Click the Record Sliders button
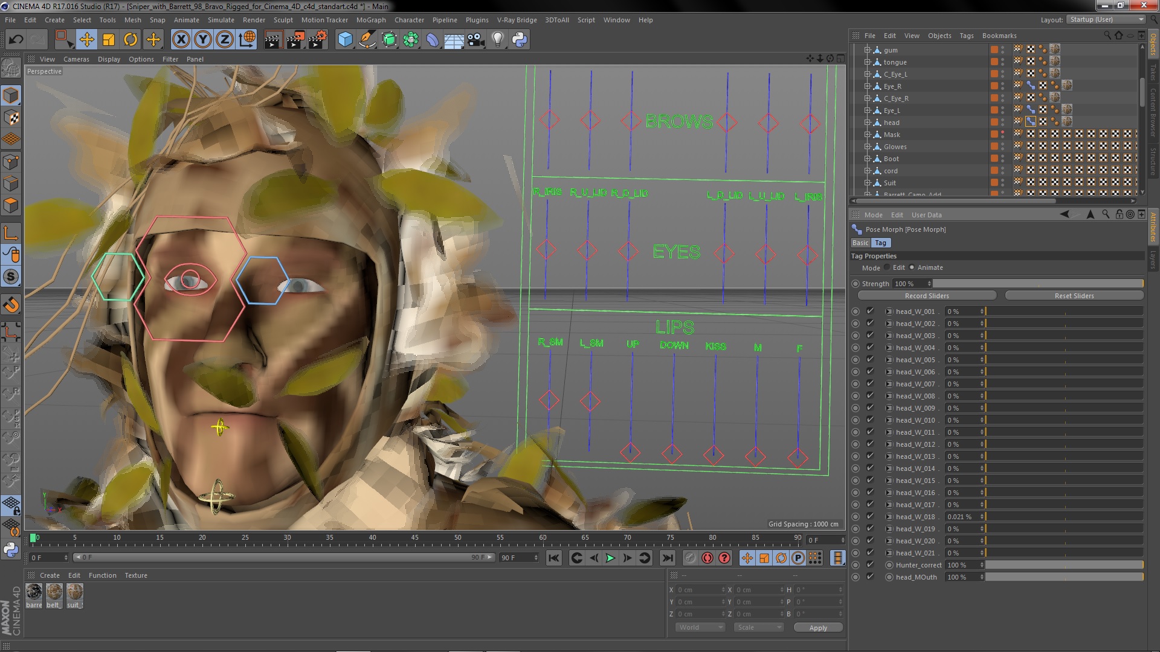The height and width of the screenshot is (652, 1160). tap(927, 296)
